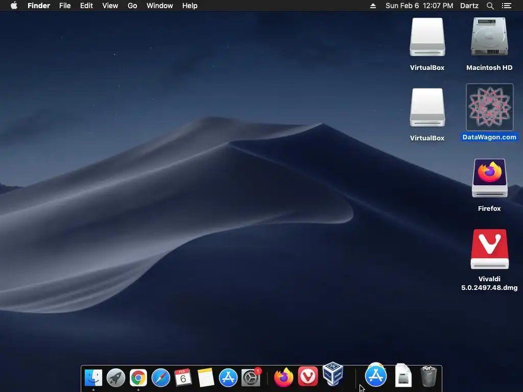The height and width of the screenshot is (392, 523).
Task: Open the disk image document stack in Dock
Action: pyautogui.click(x=403, y=375)
